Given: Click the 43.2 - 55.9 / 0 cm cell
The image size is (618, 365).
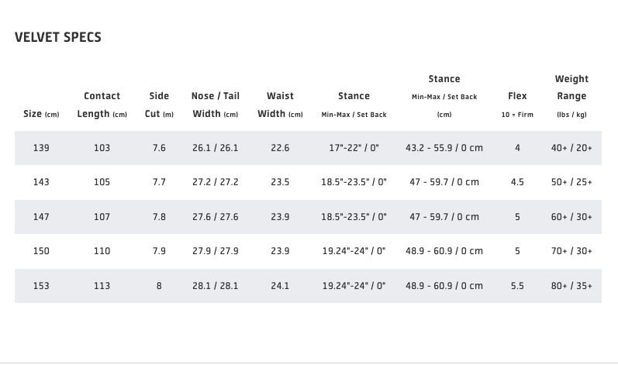Looking at the screenshot, I should click(444, 148).
